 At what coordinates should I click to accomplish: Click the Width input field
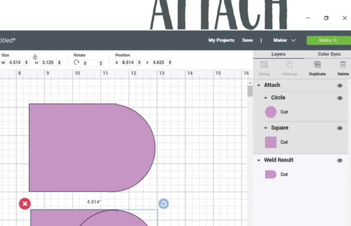(15, 63)
